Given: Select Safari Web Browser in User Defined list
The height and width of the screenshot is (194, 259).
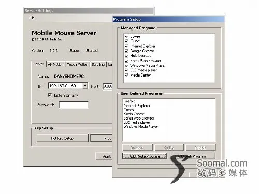Looking at the screenshot, I should click(x=139, y=118).
